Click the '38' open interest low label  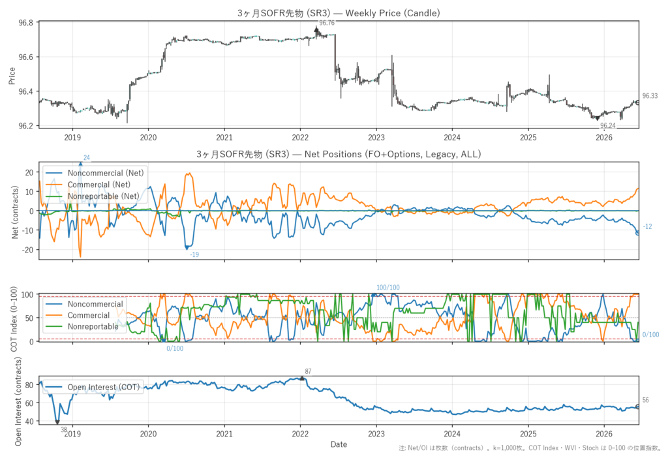coord(64,429)
